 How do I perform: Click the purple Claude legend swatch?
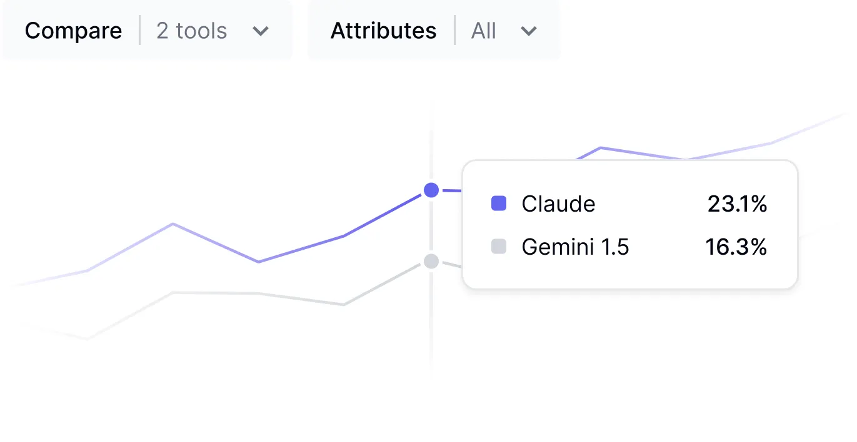pos(498,204)
